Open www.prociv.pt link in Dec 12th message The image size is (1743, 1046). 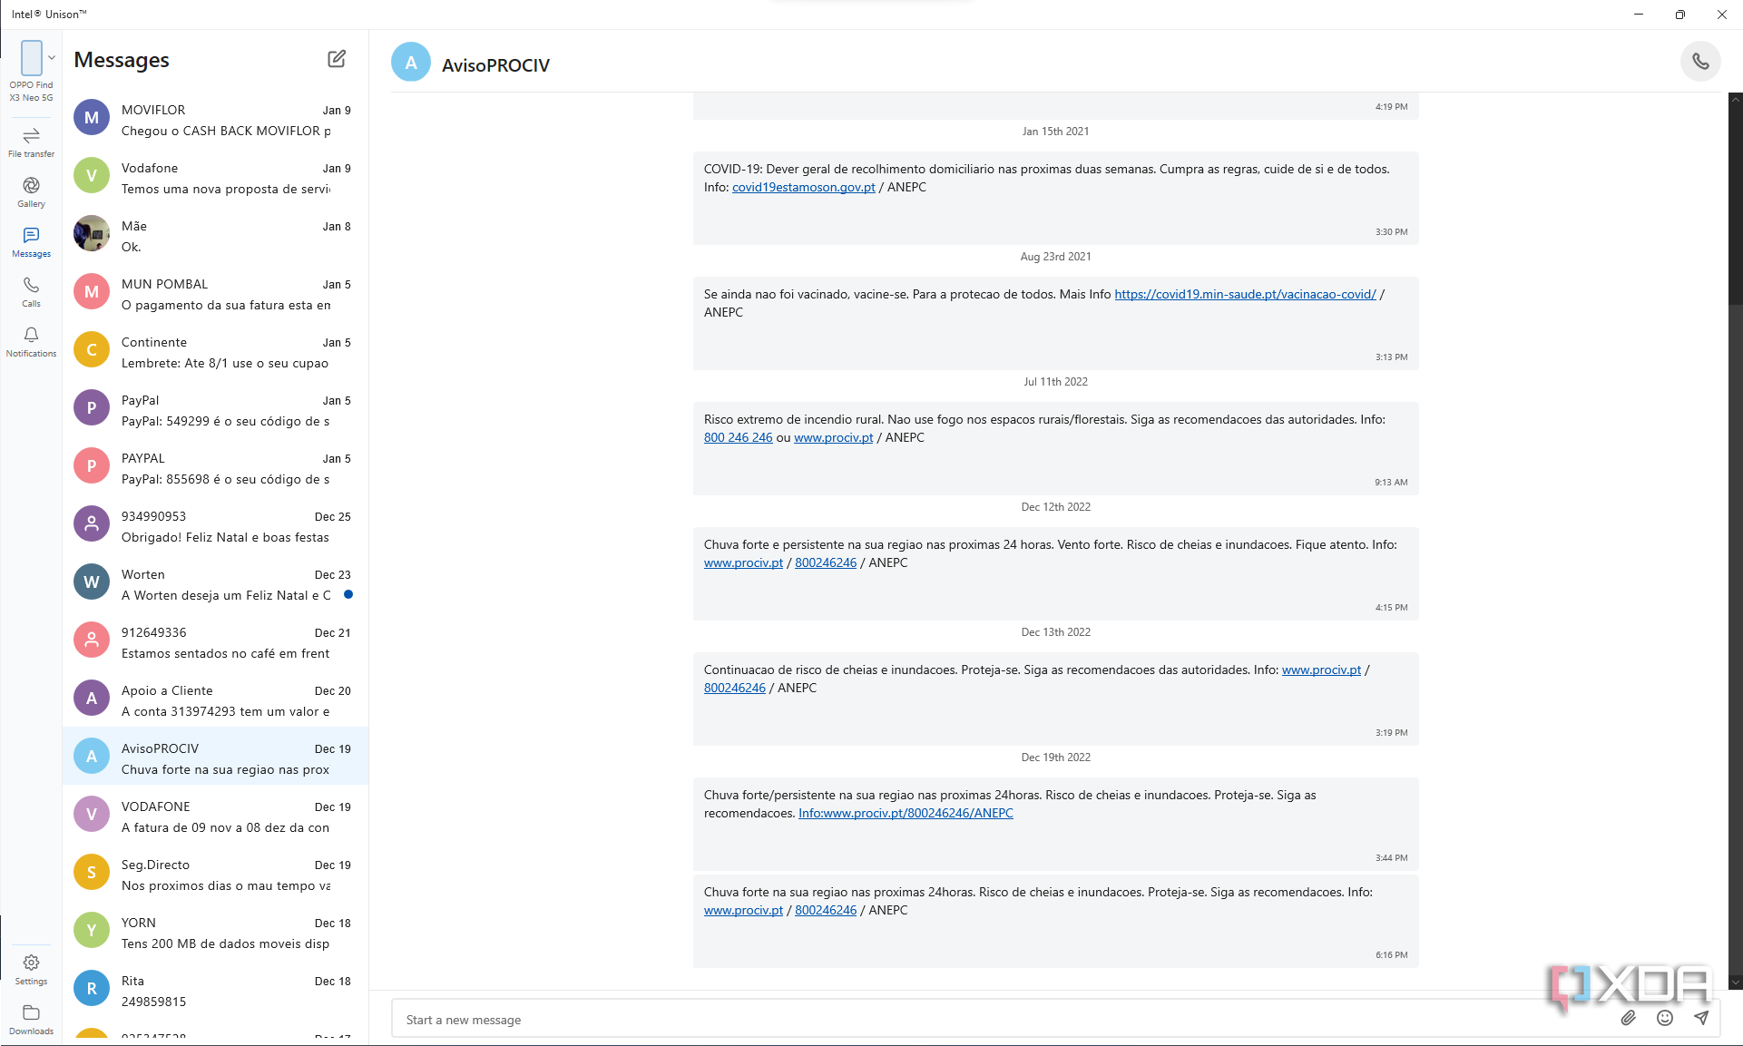point(743,562)
